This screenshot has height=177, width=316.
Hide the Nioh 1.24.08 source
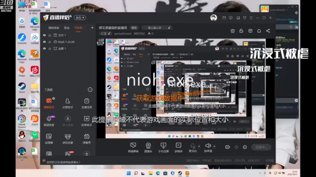44,42
